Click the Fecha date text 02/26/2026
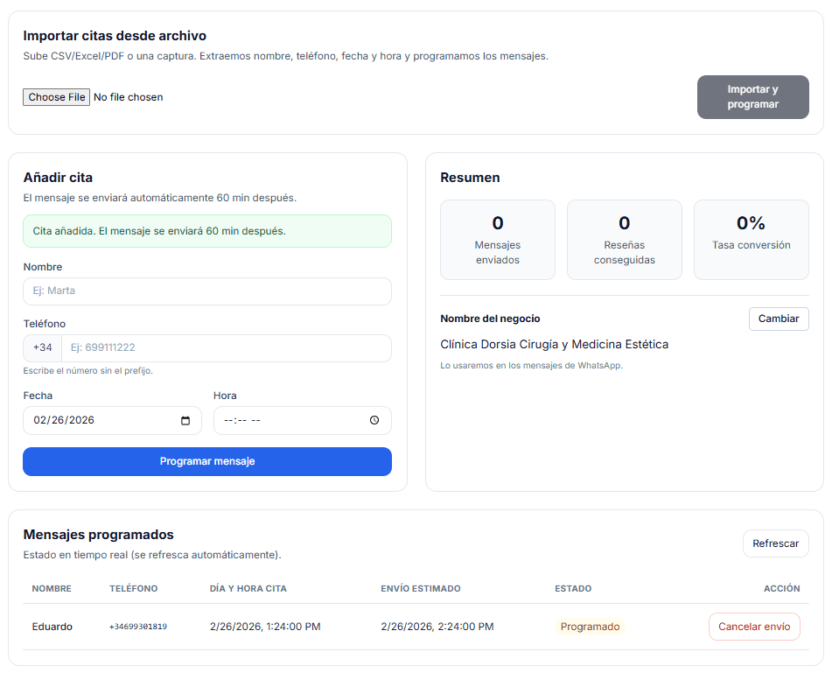This screenshot has height=673, width=832. click(x=64, y=421)
